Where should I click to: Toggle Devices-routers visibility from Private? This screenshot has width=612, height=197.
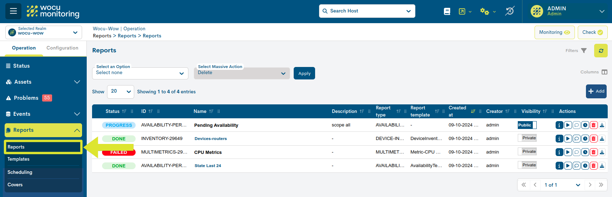[527, 138]
